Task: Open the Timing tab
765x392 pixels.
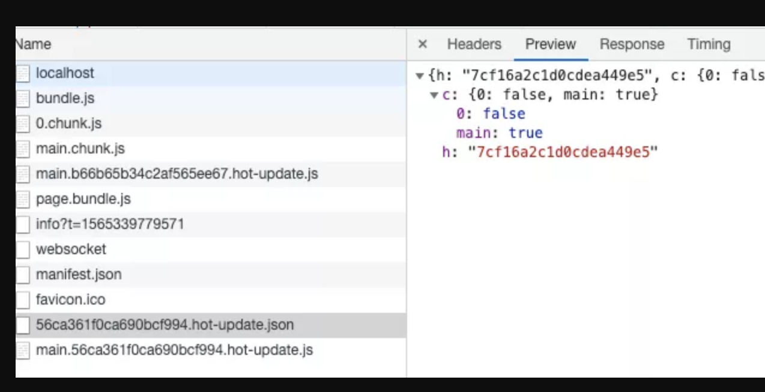Action: (x=709, y=44)
